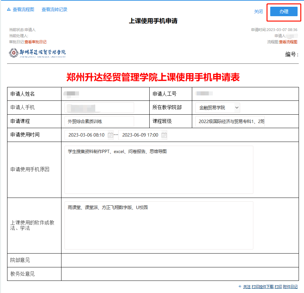Click red 查看流程图 link on right

(288, 42)
